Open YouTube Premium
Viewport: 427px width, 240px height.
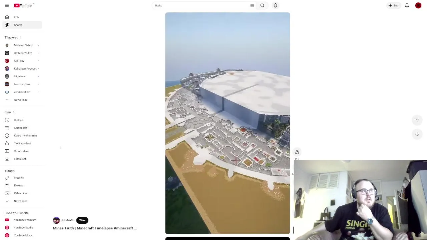click(x=23, y=220)
